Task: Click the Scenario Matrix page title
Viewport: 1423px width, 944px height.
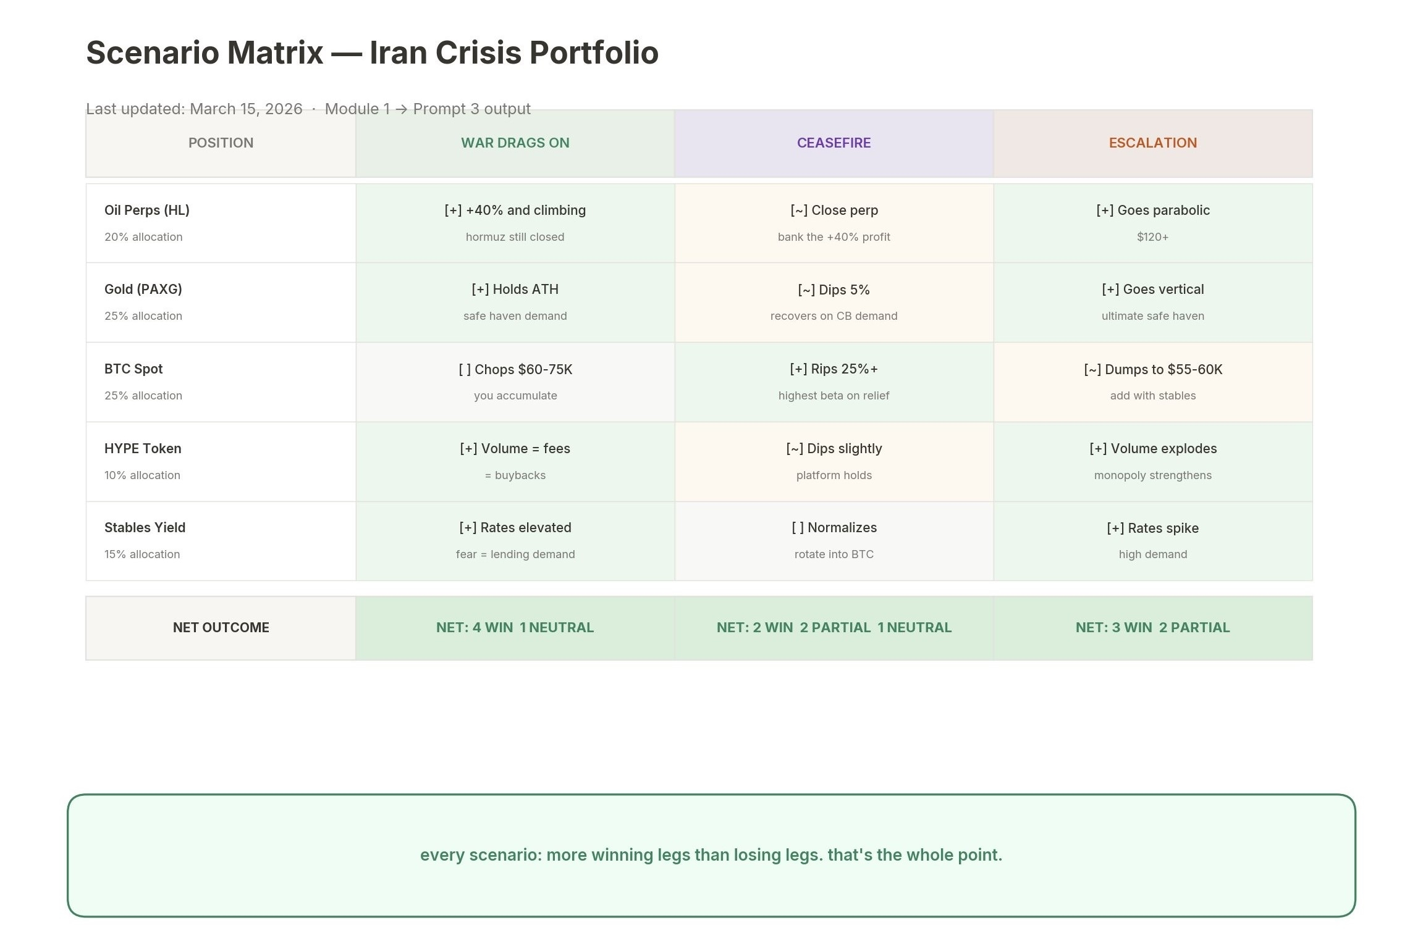Action: 372,53
